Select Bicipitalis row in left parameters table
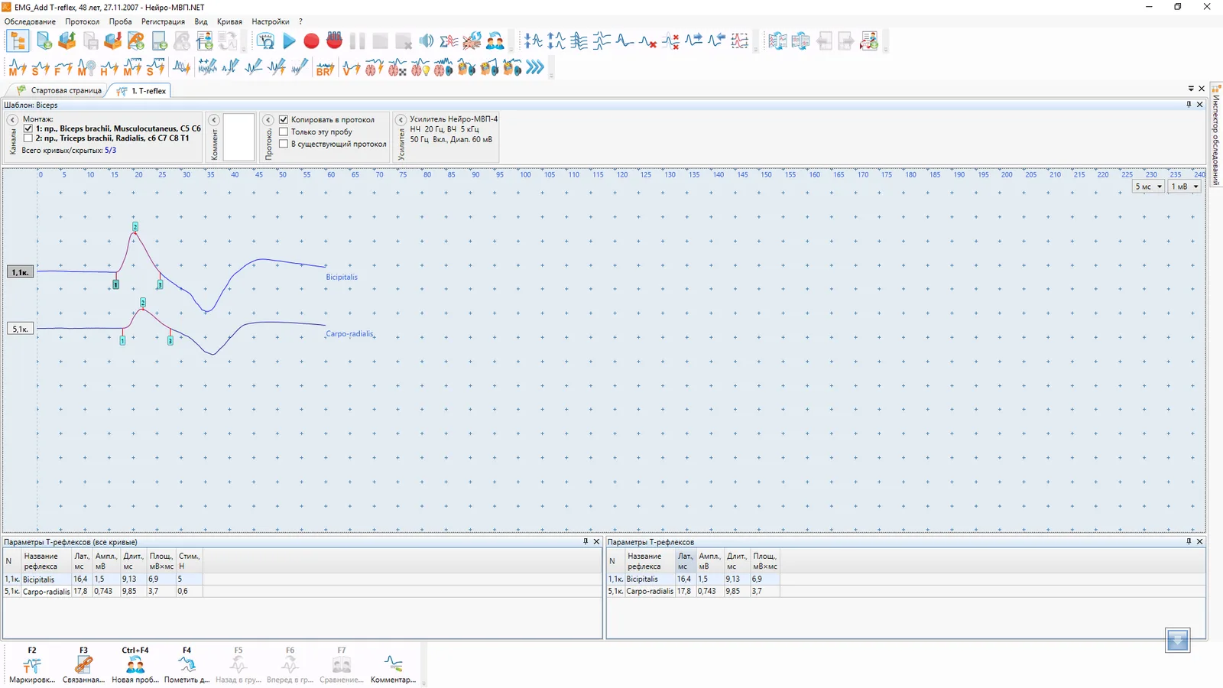 coord(103,579)
